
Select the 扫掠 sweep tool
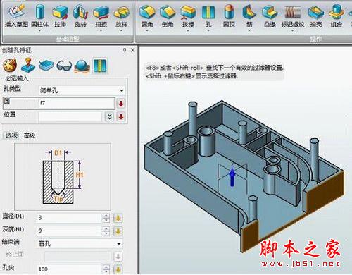coord(101,16)
